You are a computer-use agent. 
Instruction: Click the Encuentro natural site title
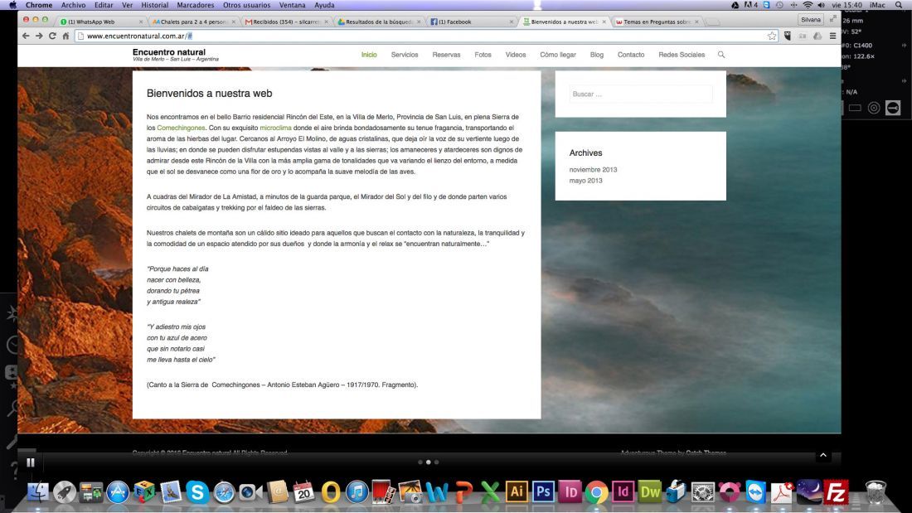pos(168,51)
